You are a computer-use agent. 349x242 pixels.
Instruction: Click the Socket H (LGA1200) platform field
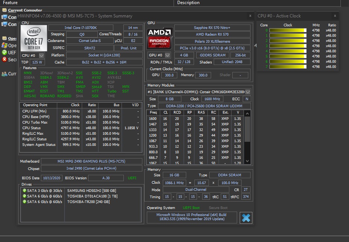(104, 55)
